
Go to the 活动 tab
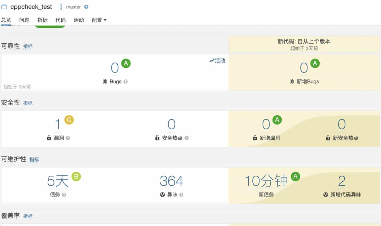[79, 20]
